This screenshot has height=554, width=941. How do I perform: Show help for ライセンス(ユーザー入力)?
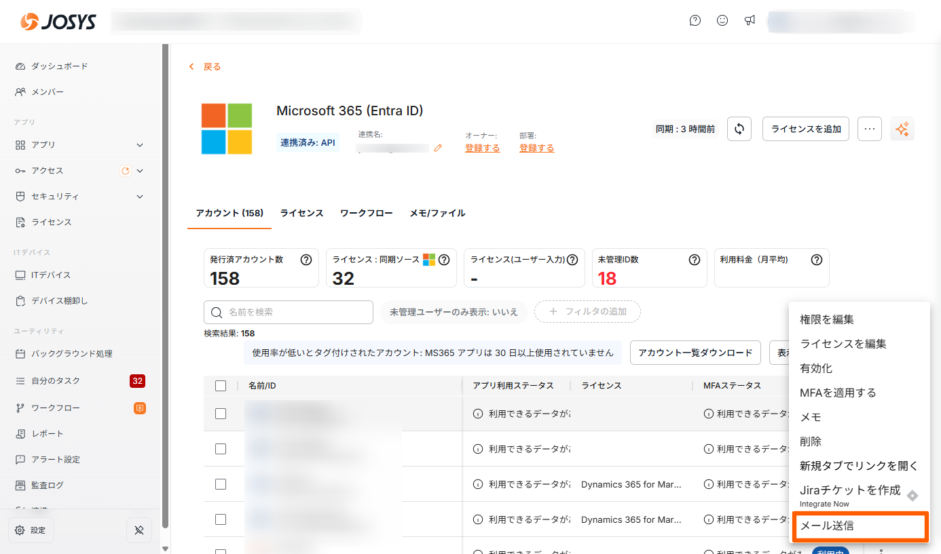pos(572,259)
